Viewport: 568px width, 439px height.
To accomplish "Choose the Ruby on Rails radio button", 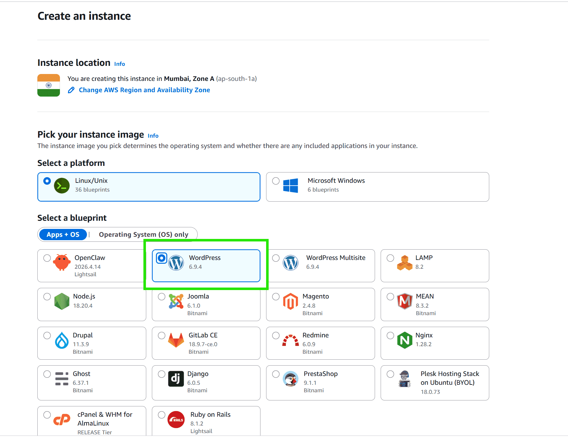I will point(162,415).
